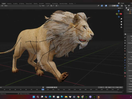Select wireframe viewport shading

coord(112,6)
